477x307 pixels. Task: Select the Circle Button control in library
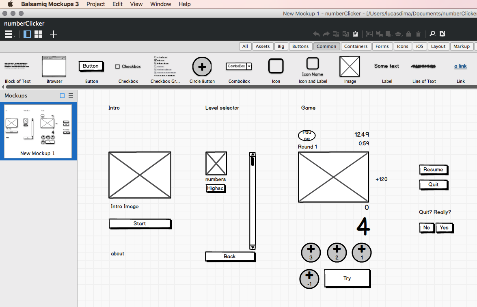click(202, 67)
